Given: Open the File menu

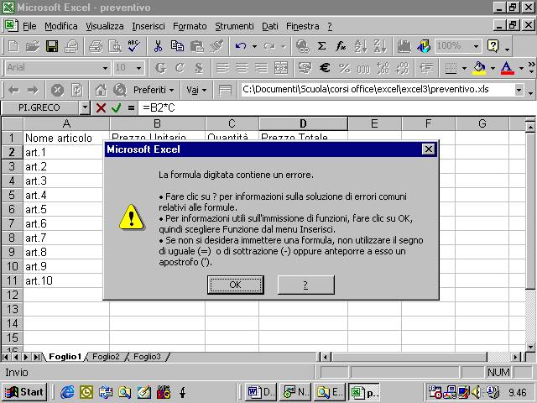Looking at the screenshot, I should (x=29, y=26).
